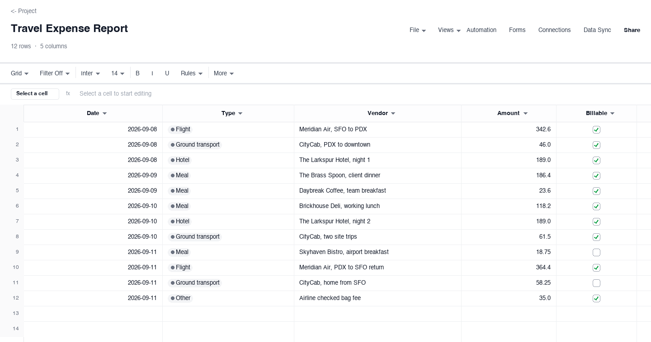This screenshot has width=651, height=342.
Task: Open Connections
Action: [554, 30]
